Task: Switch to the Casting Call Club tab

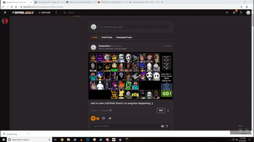Action: (144, 2)
